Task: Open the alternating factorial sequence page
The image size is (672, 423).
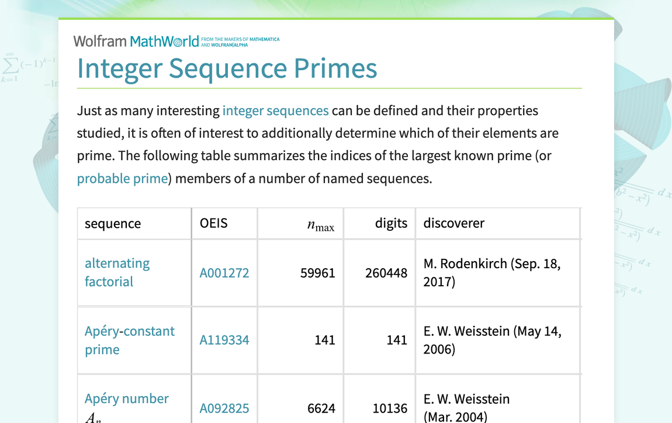Action: 117,272
